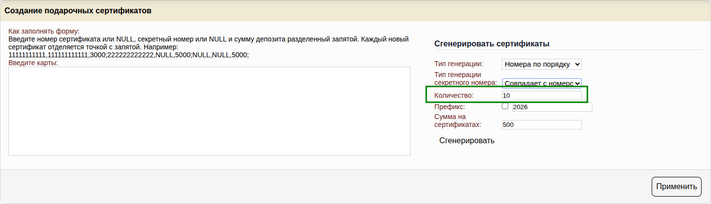Click the "Тип генерации секретного номера:" label
Screen dimensions: 711x204
coord(465,79)
